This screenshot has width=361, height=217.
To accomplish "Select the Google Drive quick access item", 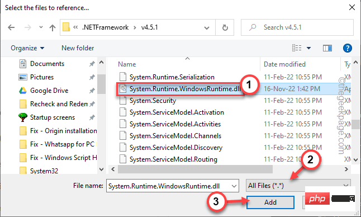I will point(49,91).
